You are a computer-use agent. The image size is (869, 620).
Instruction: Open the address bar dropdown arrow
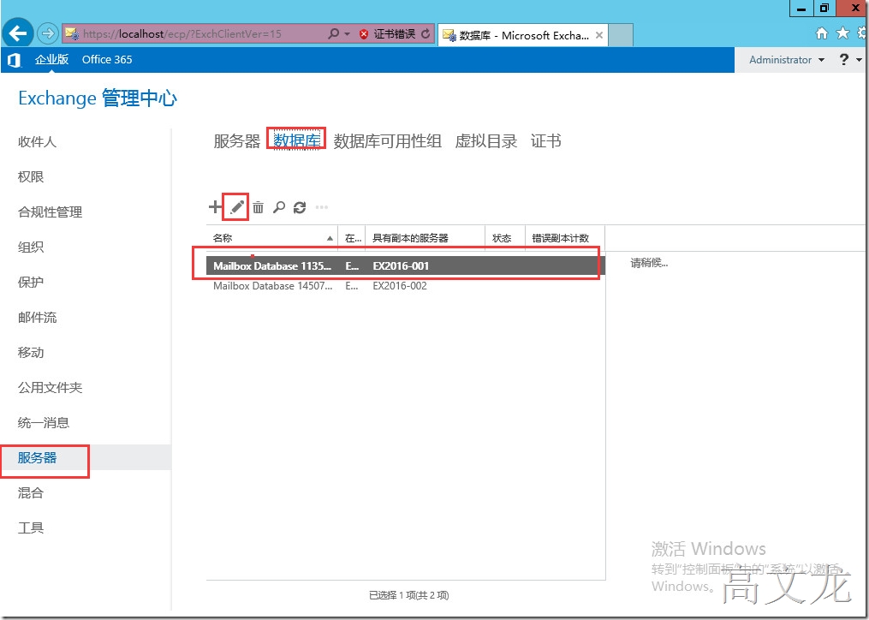(x=348, y=34)
